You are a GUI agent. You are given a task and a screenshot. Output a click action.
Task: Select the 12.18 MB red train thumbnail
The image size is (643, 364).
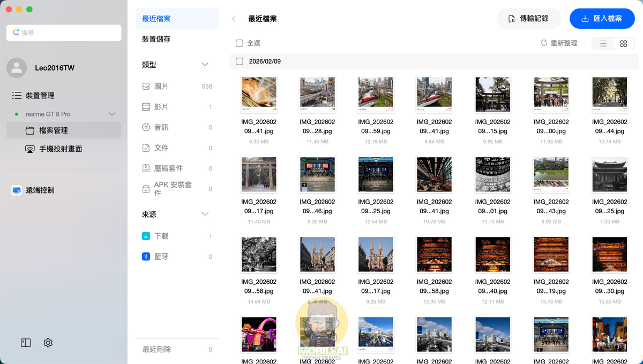point(376,95)
